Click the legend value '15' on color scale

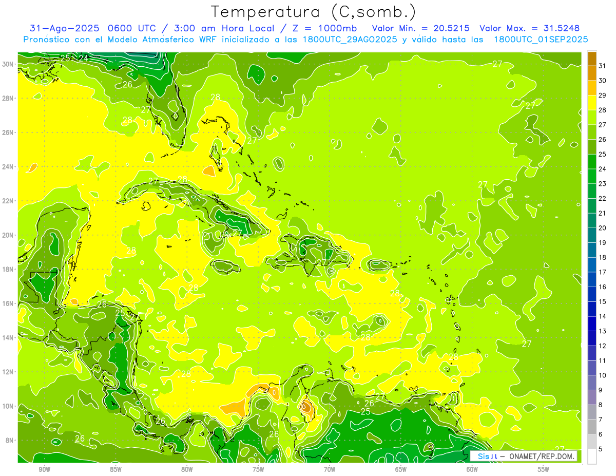click(603, 301)
